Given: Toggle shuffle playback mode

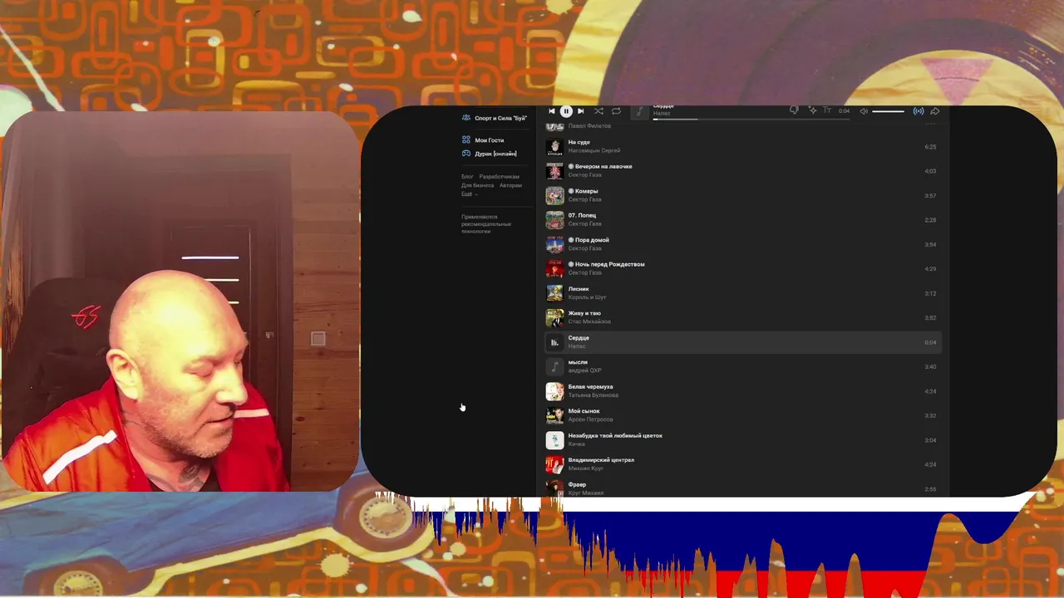Looking at the screenshot, I should 598,111.
